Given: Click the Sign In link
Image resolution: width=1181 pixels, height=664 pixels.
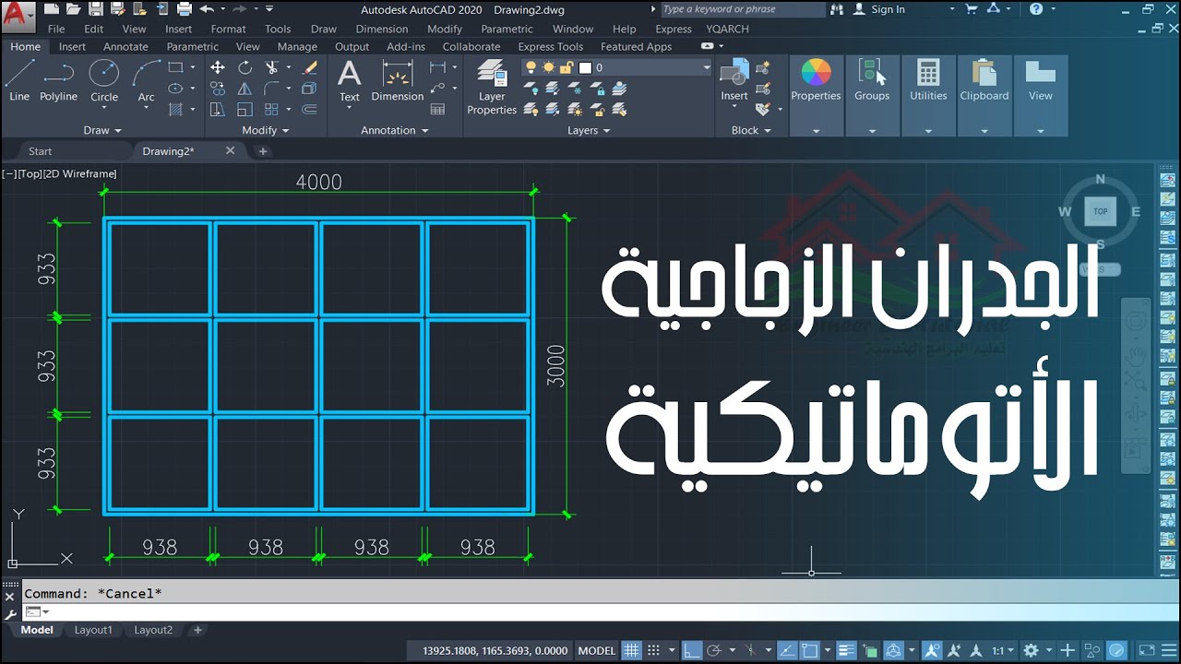Looking at the screenshot, I should [x=888, y=9].
